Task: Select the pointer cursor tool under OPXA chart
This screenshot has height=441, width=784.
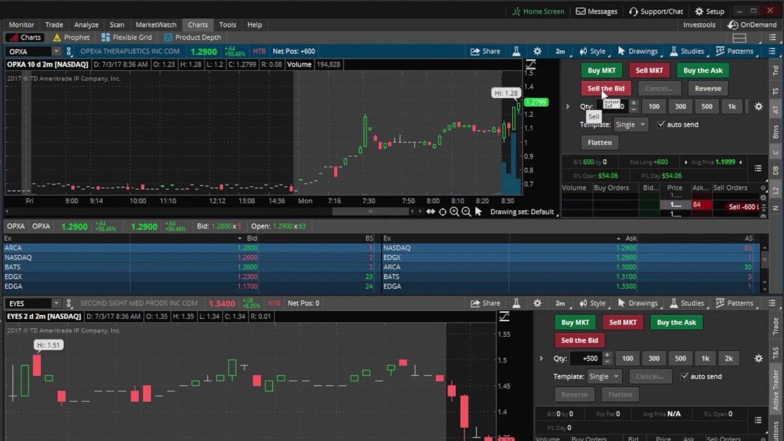Action: (478, 211)
